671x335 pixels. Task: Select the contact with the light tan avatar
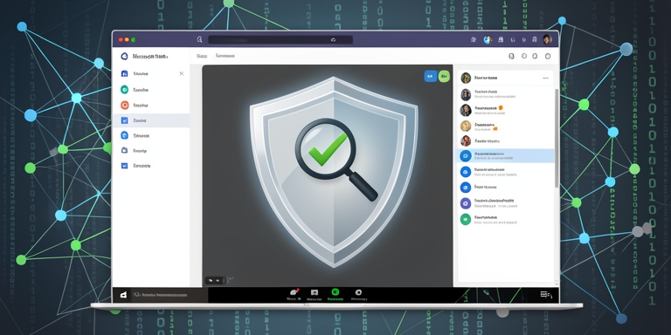[506, 126]
